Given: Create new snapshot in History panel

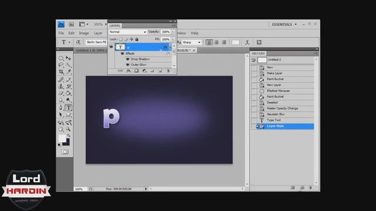Looking at the screenshot, I should pyautogui.click(x=302, y=188).
